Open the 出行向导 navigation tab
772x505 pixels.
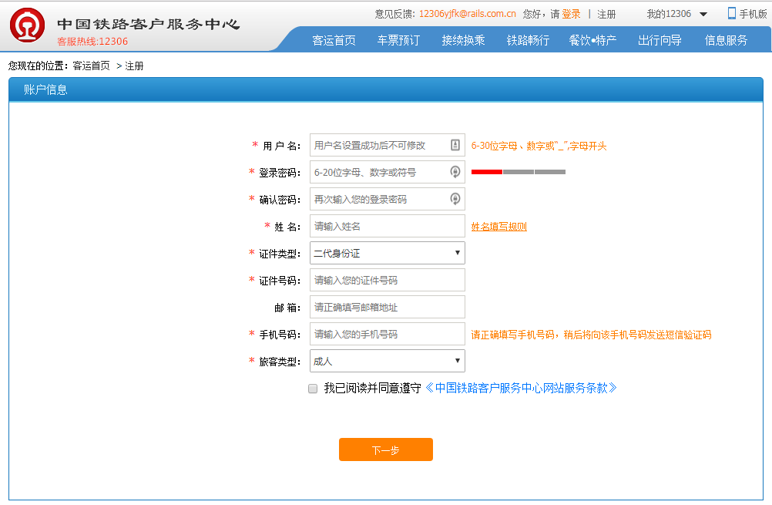[660, 40]
